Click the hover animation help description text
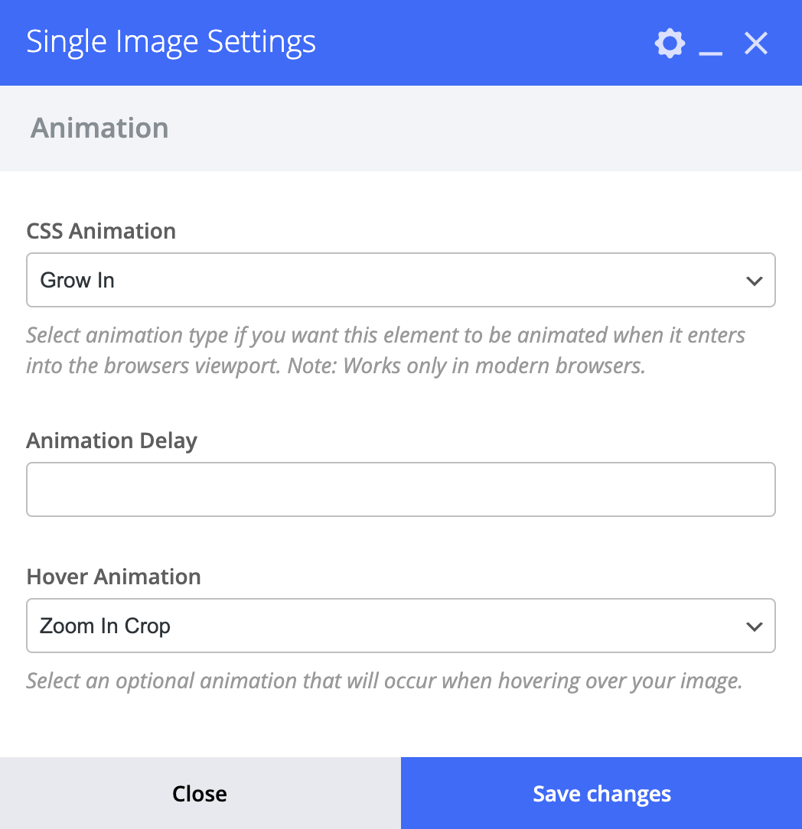This screenshot has width=802, height=829. point(385,681)
